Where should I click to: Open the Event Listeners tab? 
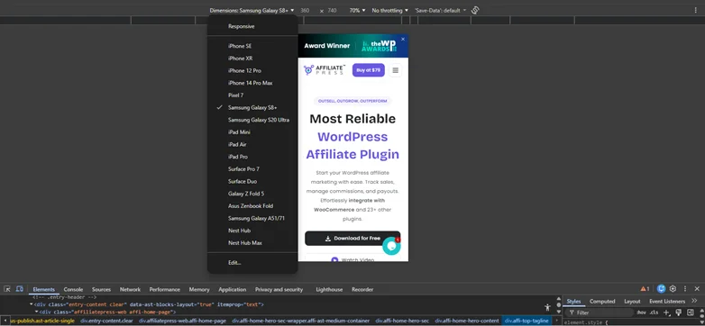(x=667, y=302)
